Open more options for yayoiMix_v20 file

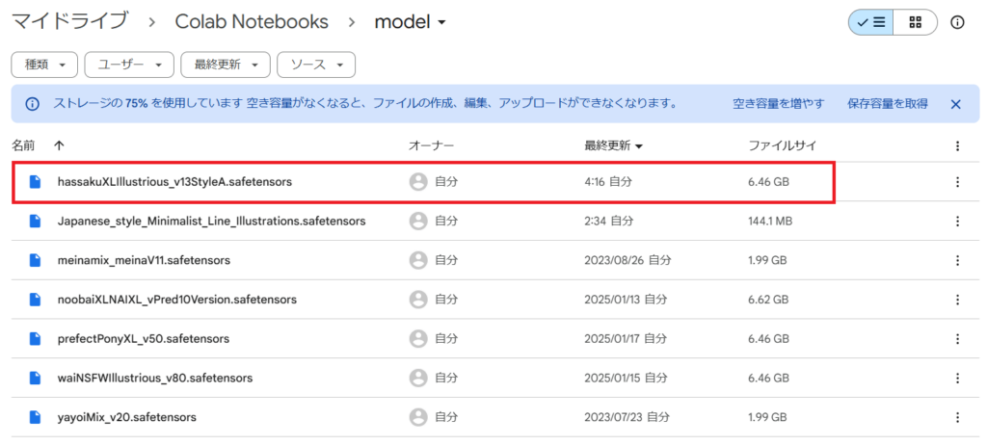tap(957, 417)
